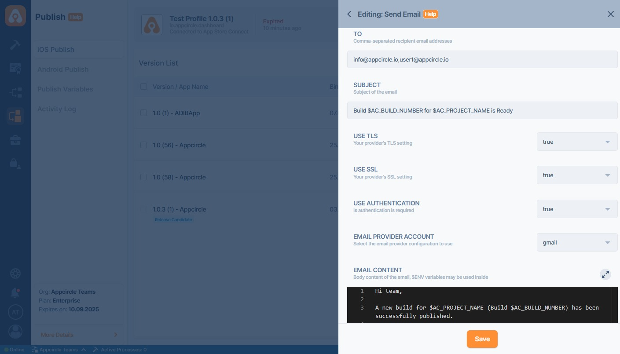Check the 1.0 (1) - ADIBApp checkbox
This screenshot has height=354, width=620.
coord(143,113)
